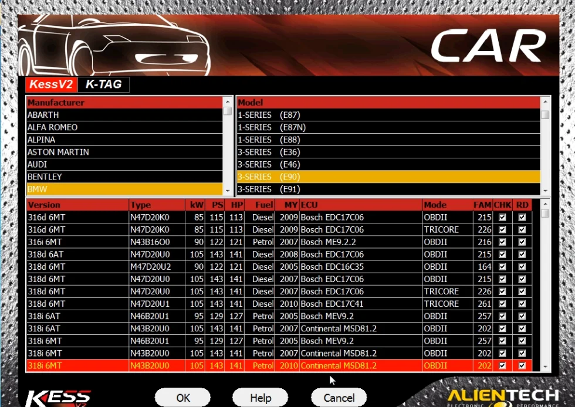Toggle CHK on the highlighted 318i 6MT row
Screen dimensions: 575x407
click(x=502, y=365)
